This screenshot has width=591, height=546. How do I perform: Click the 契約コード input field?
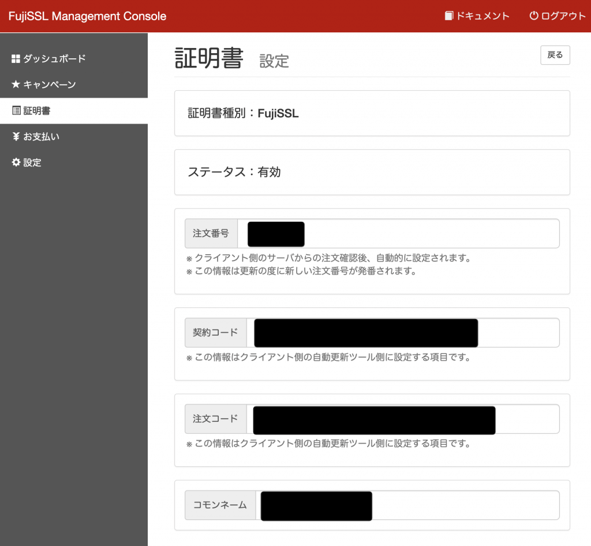(x=403, y=333)
